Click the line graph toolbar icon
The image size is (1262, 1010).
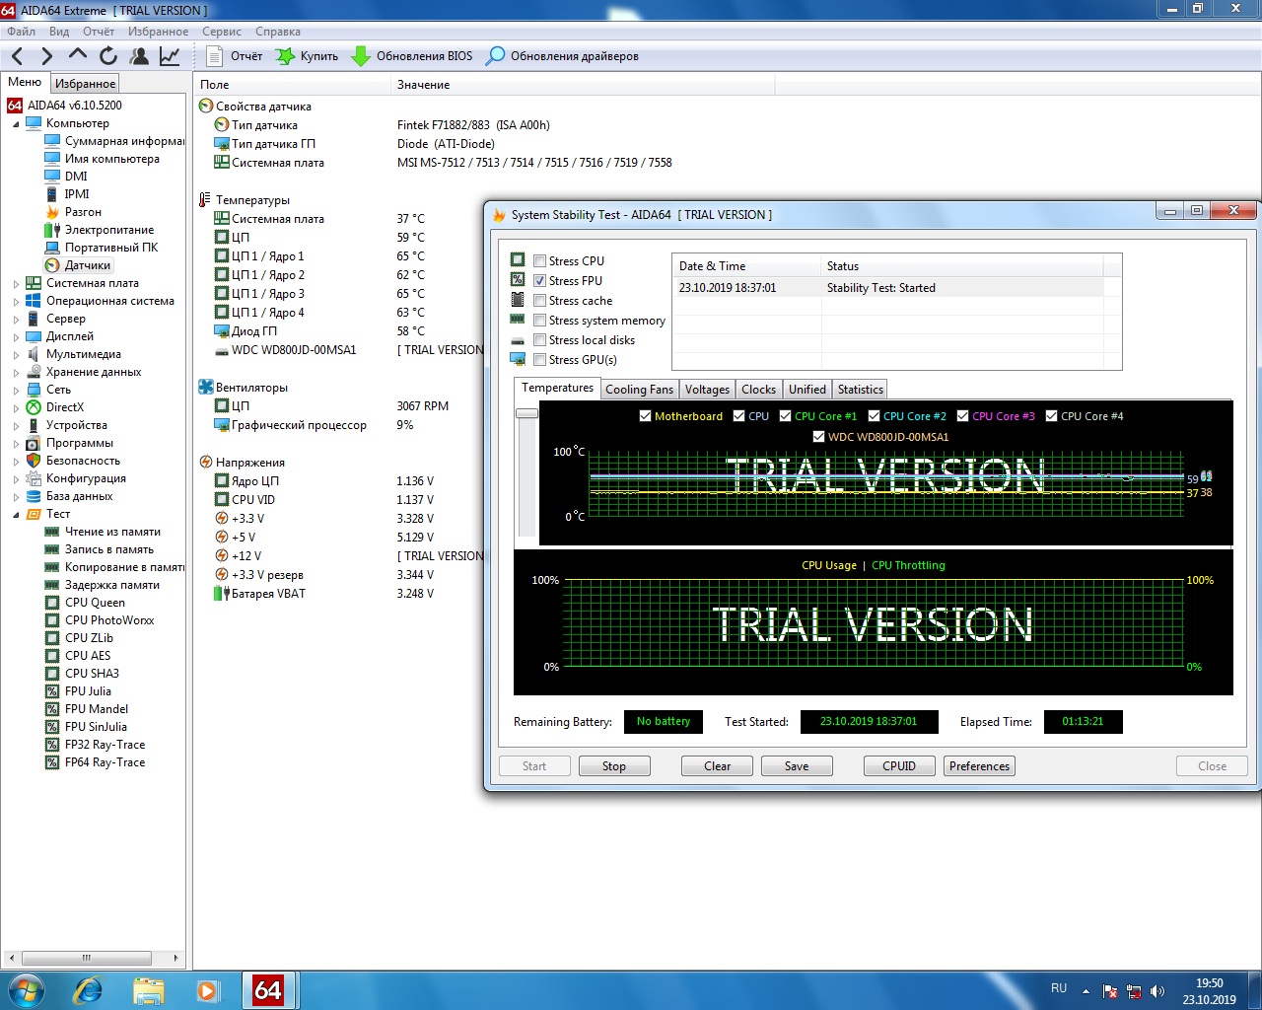170,56
